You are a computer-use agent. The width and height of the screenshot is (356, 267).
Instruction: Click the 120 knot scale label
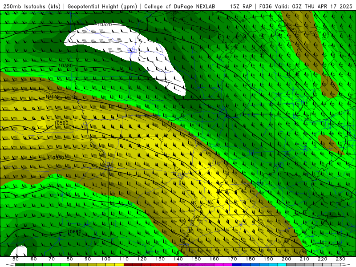click(142, 259)
